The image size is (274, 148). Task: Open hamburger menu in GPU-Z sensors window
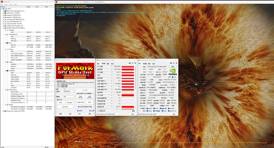tap(135, 63)
